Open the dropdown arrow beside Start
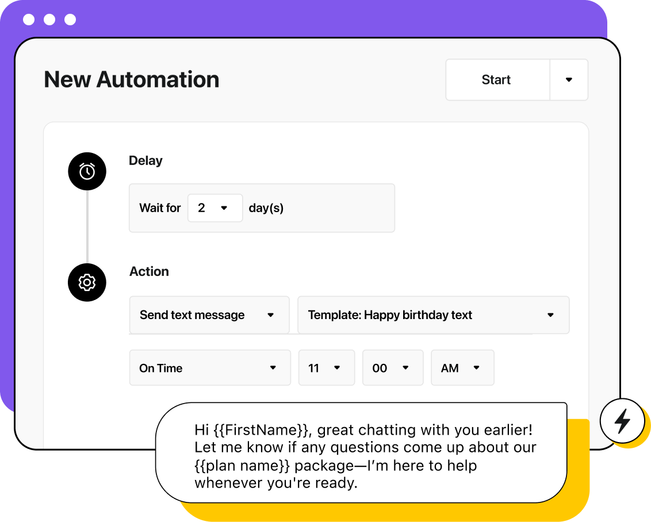Viewport: 651px width, 522px height. pos(569,80)
